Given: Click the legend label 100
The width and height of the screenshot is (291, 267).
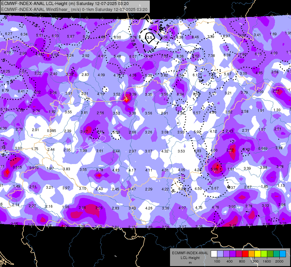Looking at the screenshot, I should coord(217,261).
